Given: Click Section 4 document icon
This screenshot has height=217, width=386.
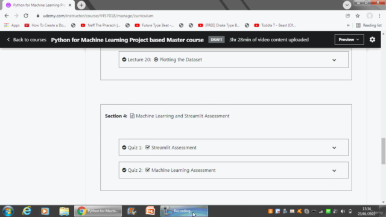Looking at the screenshot, I should point(132,116).
